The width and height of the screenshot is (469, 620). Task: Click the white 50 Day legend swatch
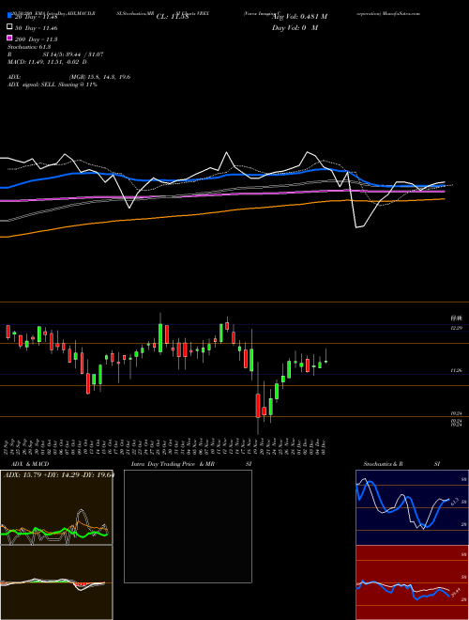pos(9,27)
